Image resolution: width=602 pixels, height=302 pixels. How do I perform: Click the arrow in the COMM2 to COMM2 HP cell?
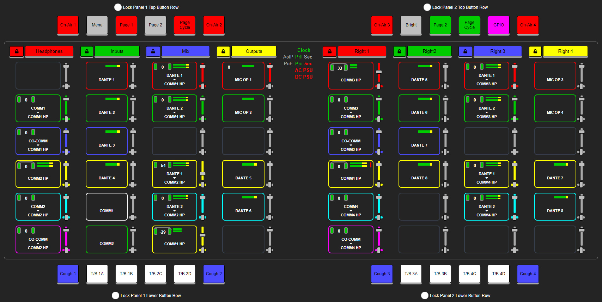pyautogui.click(x=38, y=211)
